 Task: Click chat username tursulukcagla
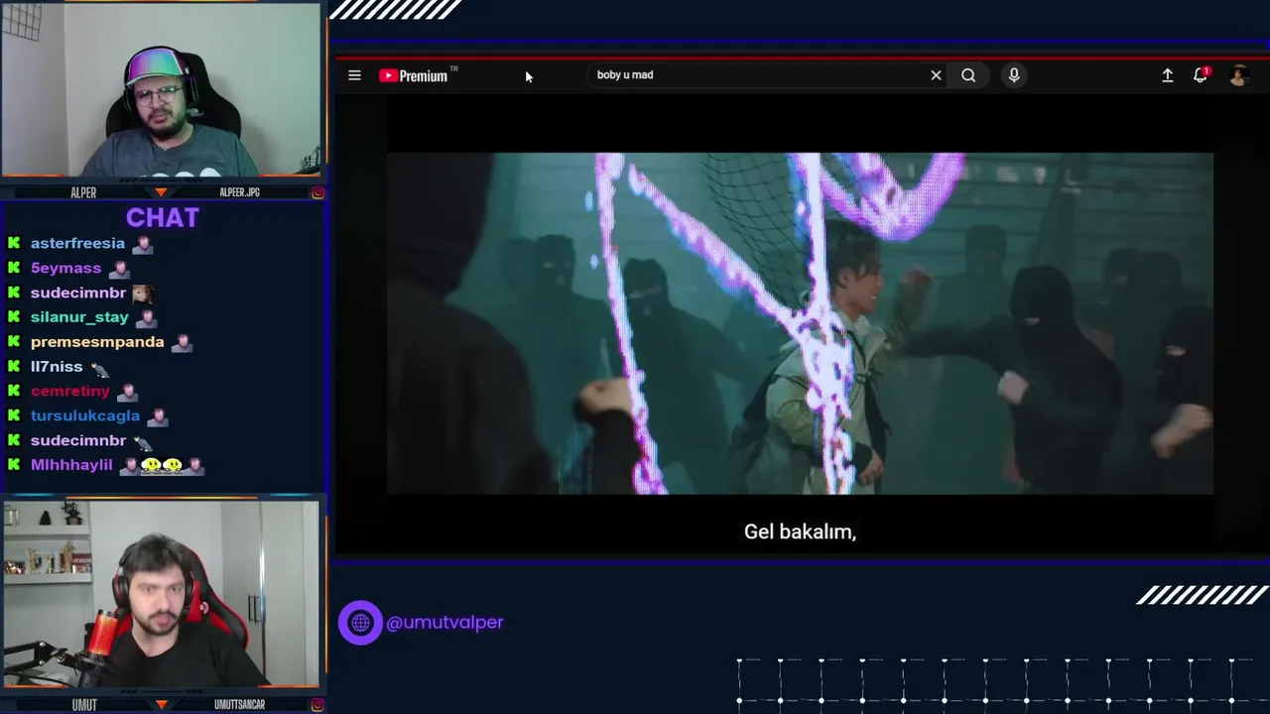coord(85,416)
